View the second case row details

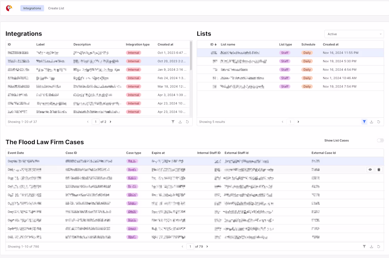coord(370,170)
